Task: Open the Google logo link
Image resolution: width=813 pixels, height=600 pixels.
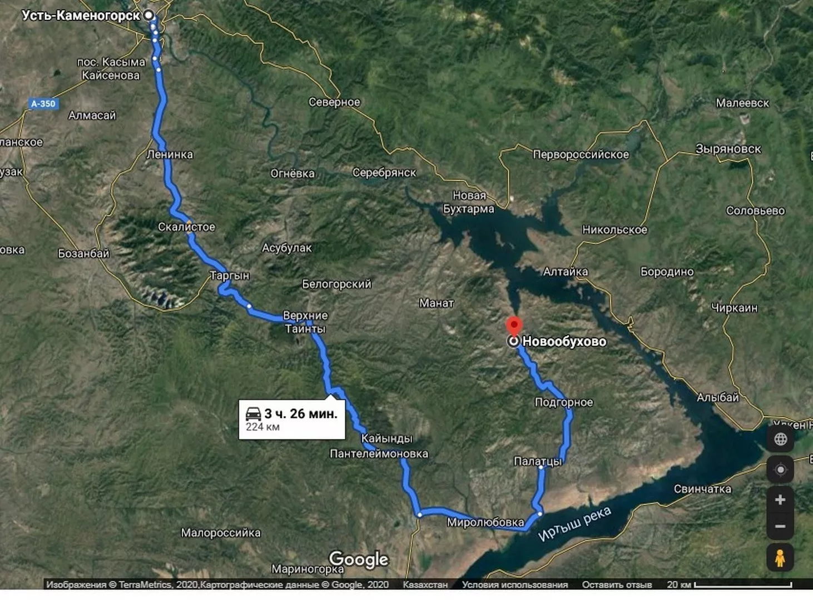Action: tap(359, 559)
